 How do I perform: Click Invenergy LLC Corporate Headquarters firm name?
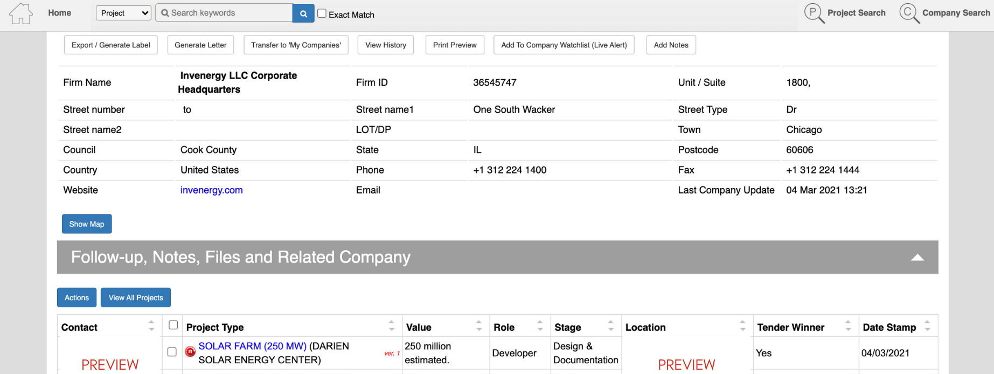point(238,82)
